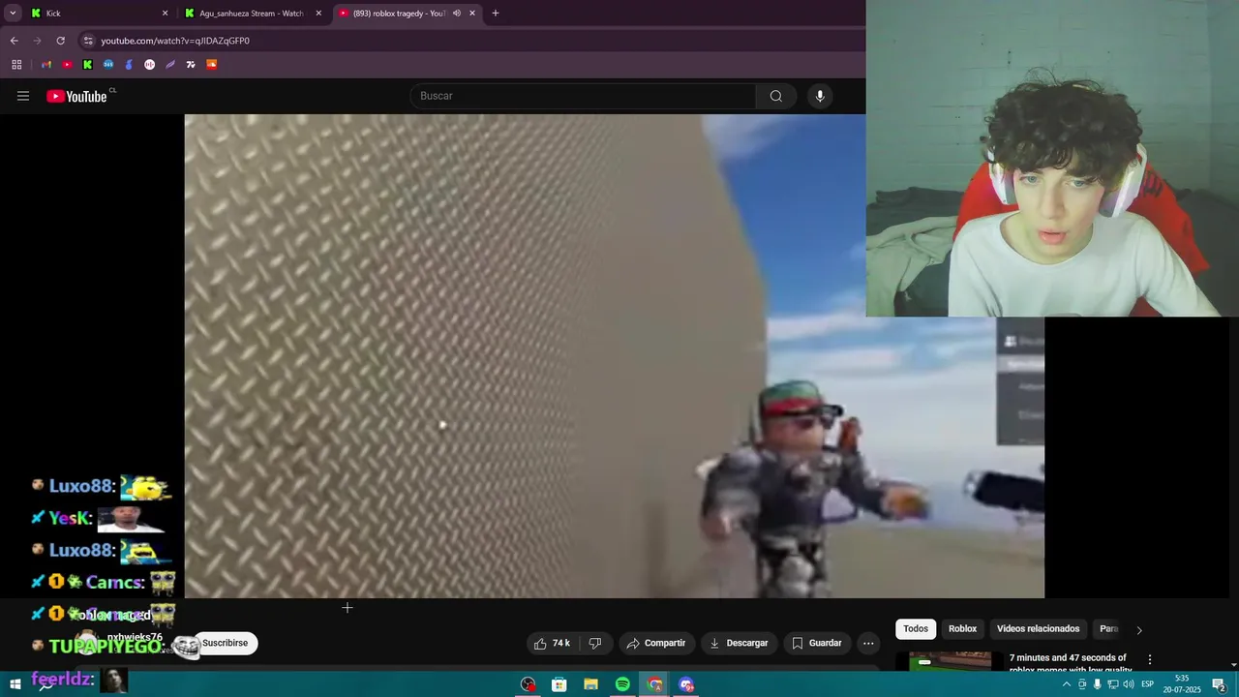Open the 7TV bookmark icon
This screenshot has width=1239, height=697.
(191, 65)
